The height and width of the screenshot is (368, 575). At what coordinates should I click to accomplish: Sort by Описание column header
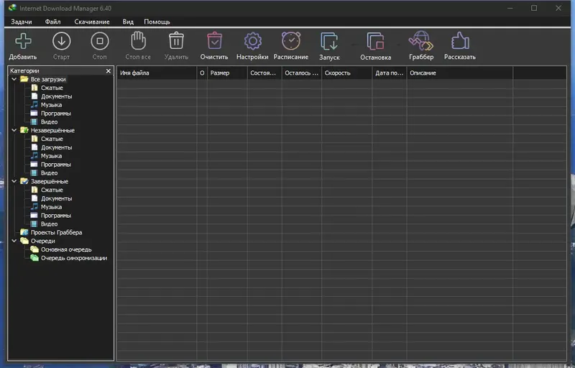pos(460,73)
